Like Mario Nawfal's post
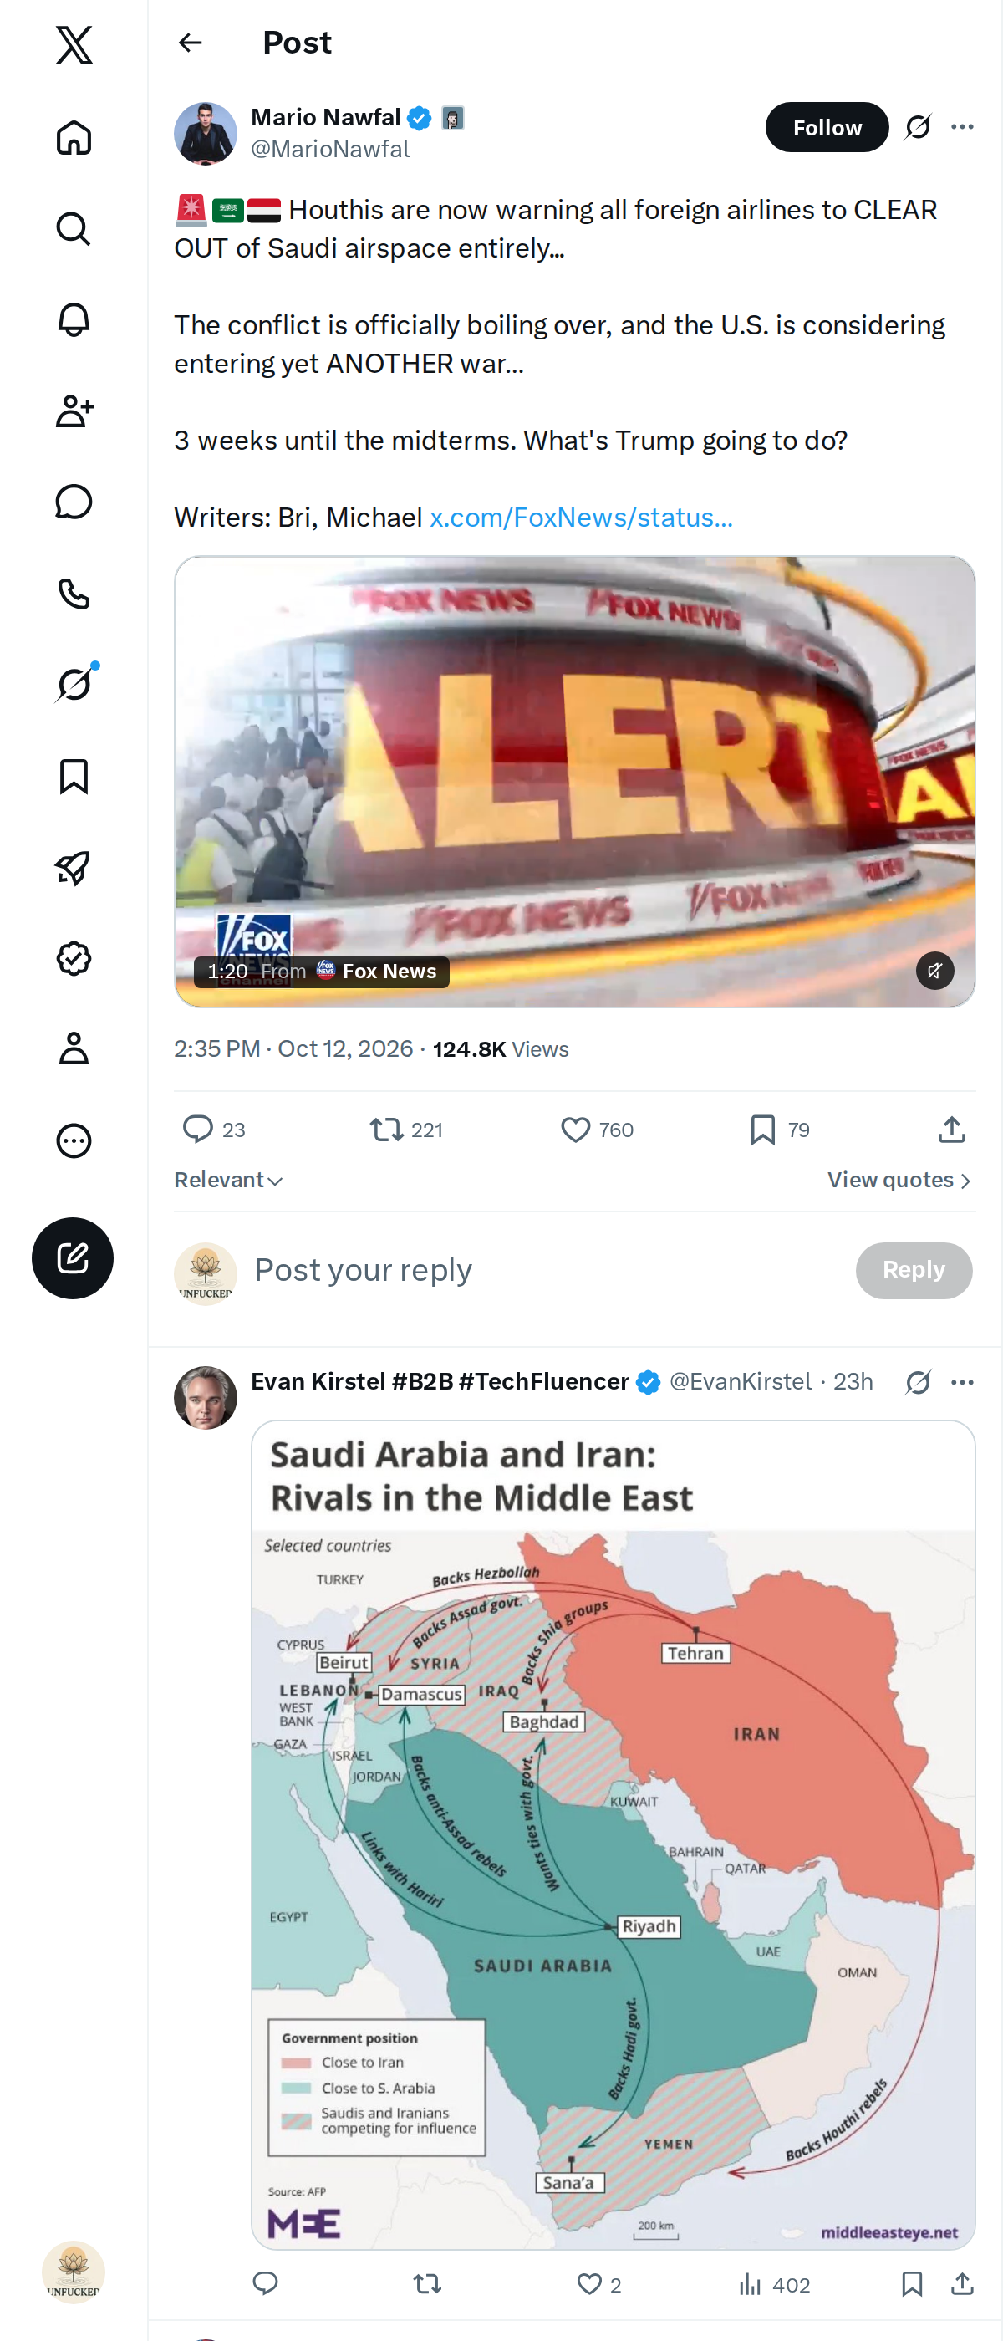The image size is (1003, 2341). pyautogui.click(x=597, y=1130)
